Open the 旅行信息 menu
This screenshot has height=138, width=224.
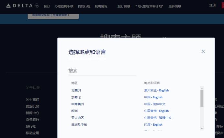124,6
